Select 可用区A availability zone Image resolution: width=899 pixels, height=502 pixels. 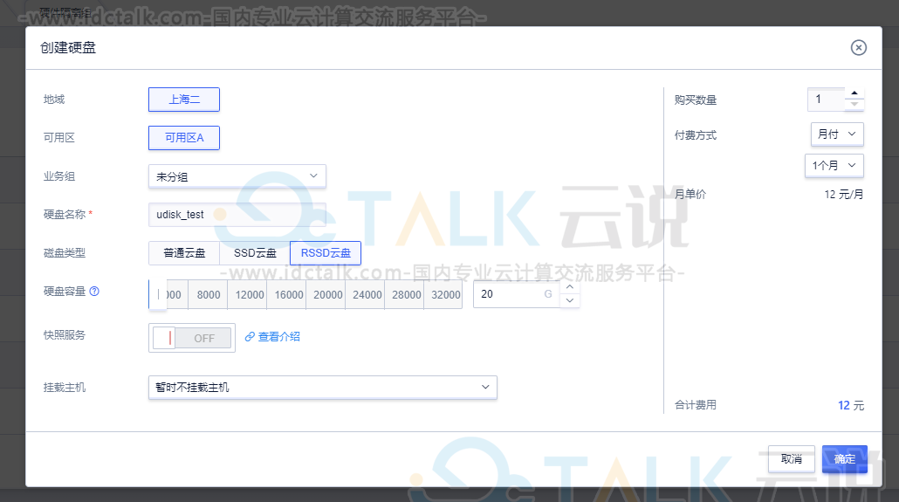coord(184,138)
